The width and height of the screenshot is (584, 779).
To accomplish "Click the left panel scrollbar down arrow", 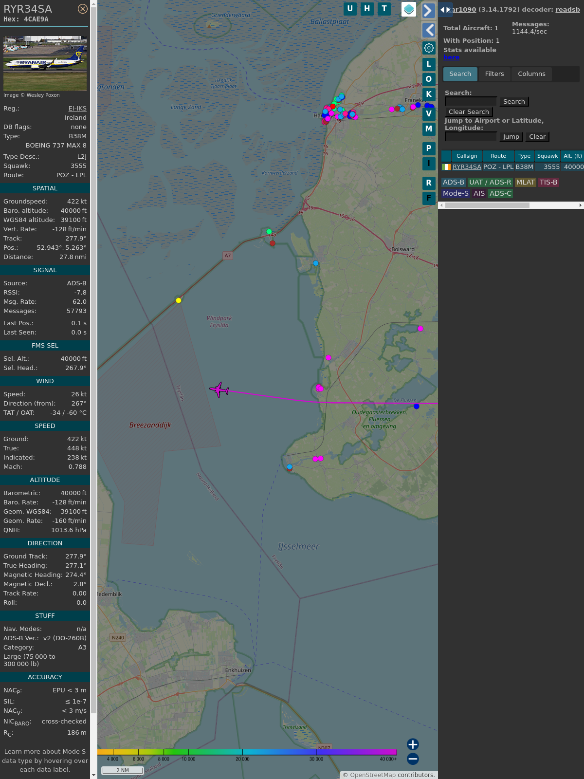I will tap(93, 775).
